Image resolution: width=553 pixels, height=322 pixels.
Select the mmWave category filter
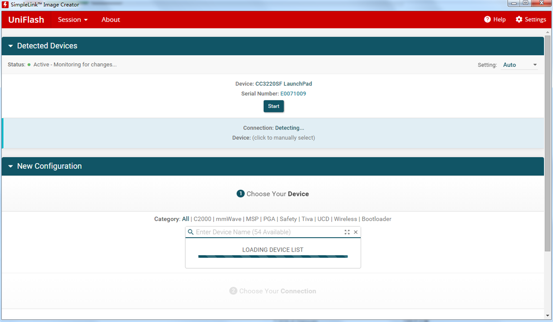[x=228, y=219]
